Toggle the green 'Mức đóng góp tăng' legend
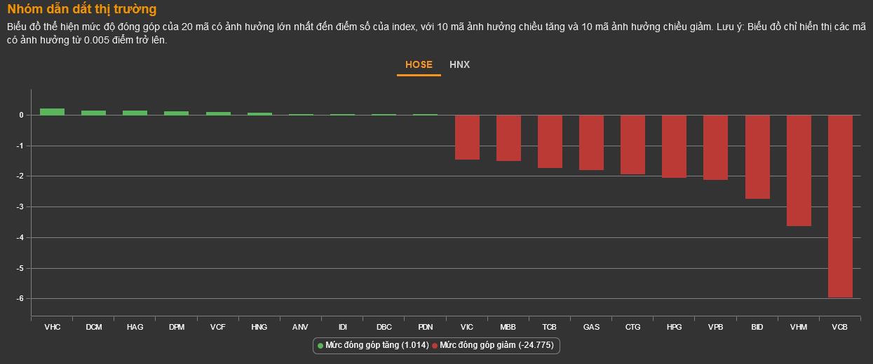873x364 pixels. tap(373, 345)
